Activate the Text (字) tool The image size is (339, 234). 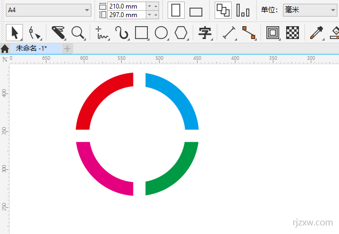205,33
